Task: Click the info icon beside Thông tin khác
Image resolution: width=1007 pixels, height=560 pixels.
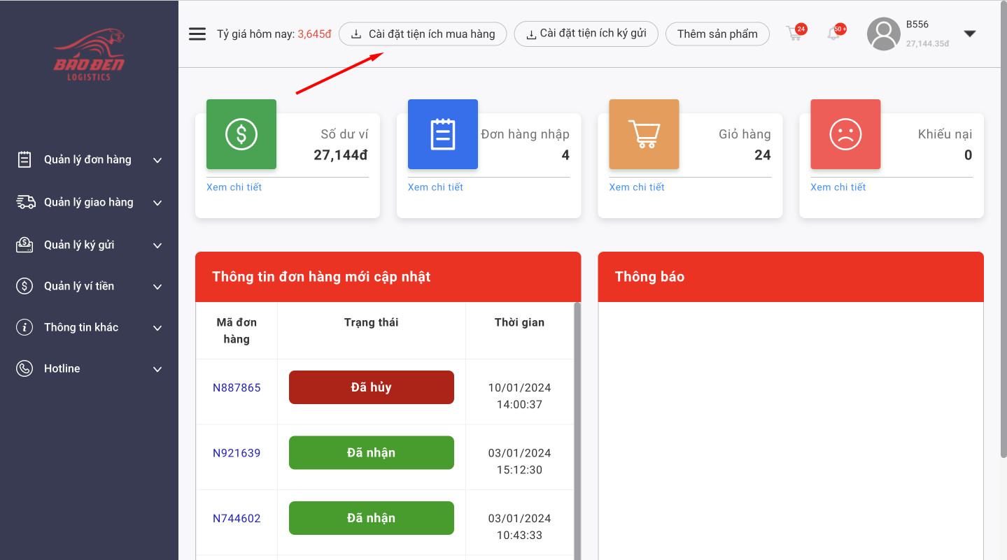Action: coord(24,327)
